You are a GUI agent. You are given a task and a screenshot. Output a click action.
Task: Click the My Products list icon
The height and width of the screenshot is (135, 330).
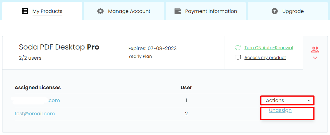point(25,11)
